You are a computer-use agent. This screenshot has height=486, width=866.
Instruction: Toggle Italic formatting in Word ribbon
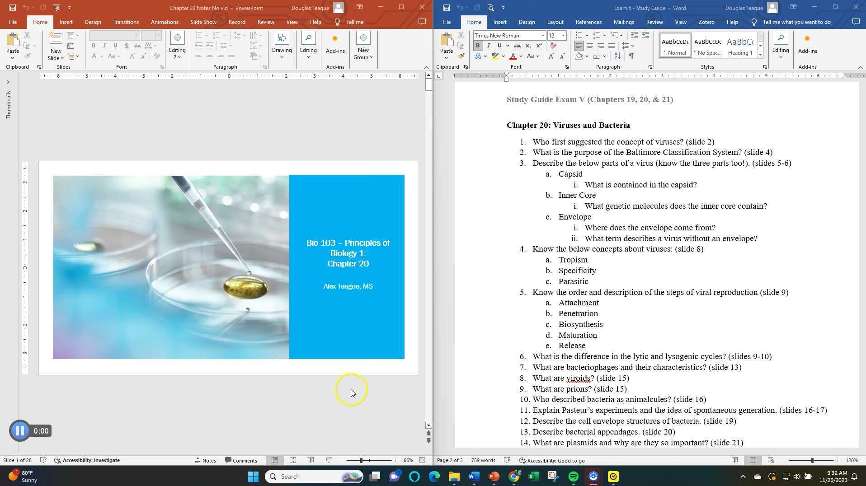(489, 46)
